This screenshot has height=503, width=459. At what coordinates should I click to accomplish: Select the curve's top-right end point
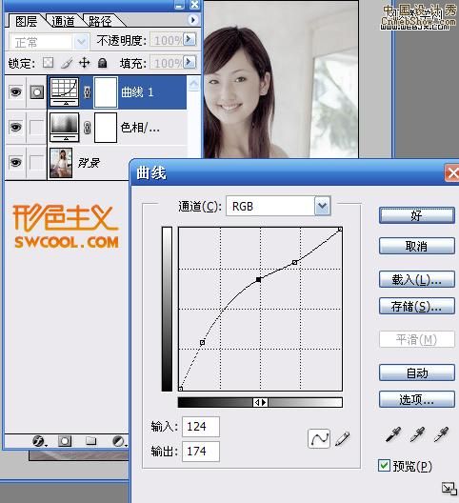coord(340,230)
